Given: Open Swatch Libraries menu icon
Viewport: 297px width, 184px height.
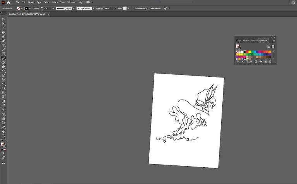Looking at the screenshot, I should pyautogui.click(x=238, y=62).
